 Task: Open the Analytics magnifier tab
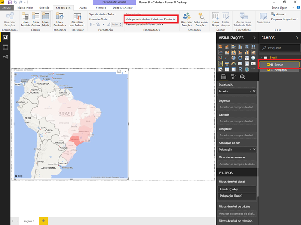242,77
